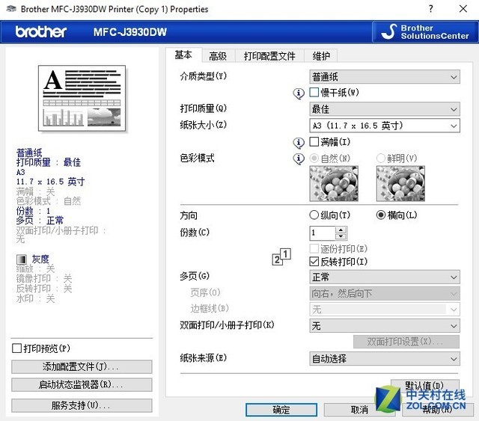Click the 自然 color mode sample image
The image size is (479, 421).
[334, 184]
